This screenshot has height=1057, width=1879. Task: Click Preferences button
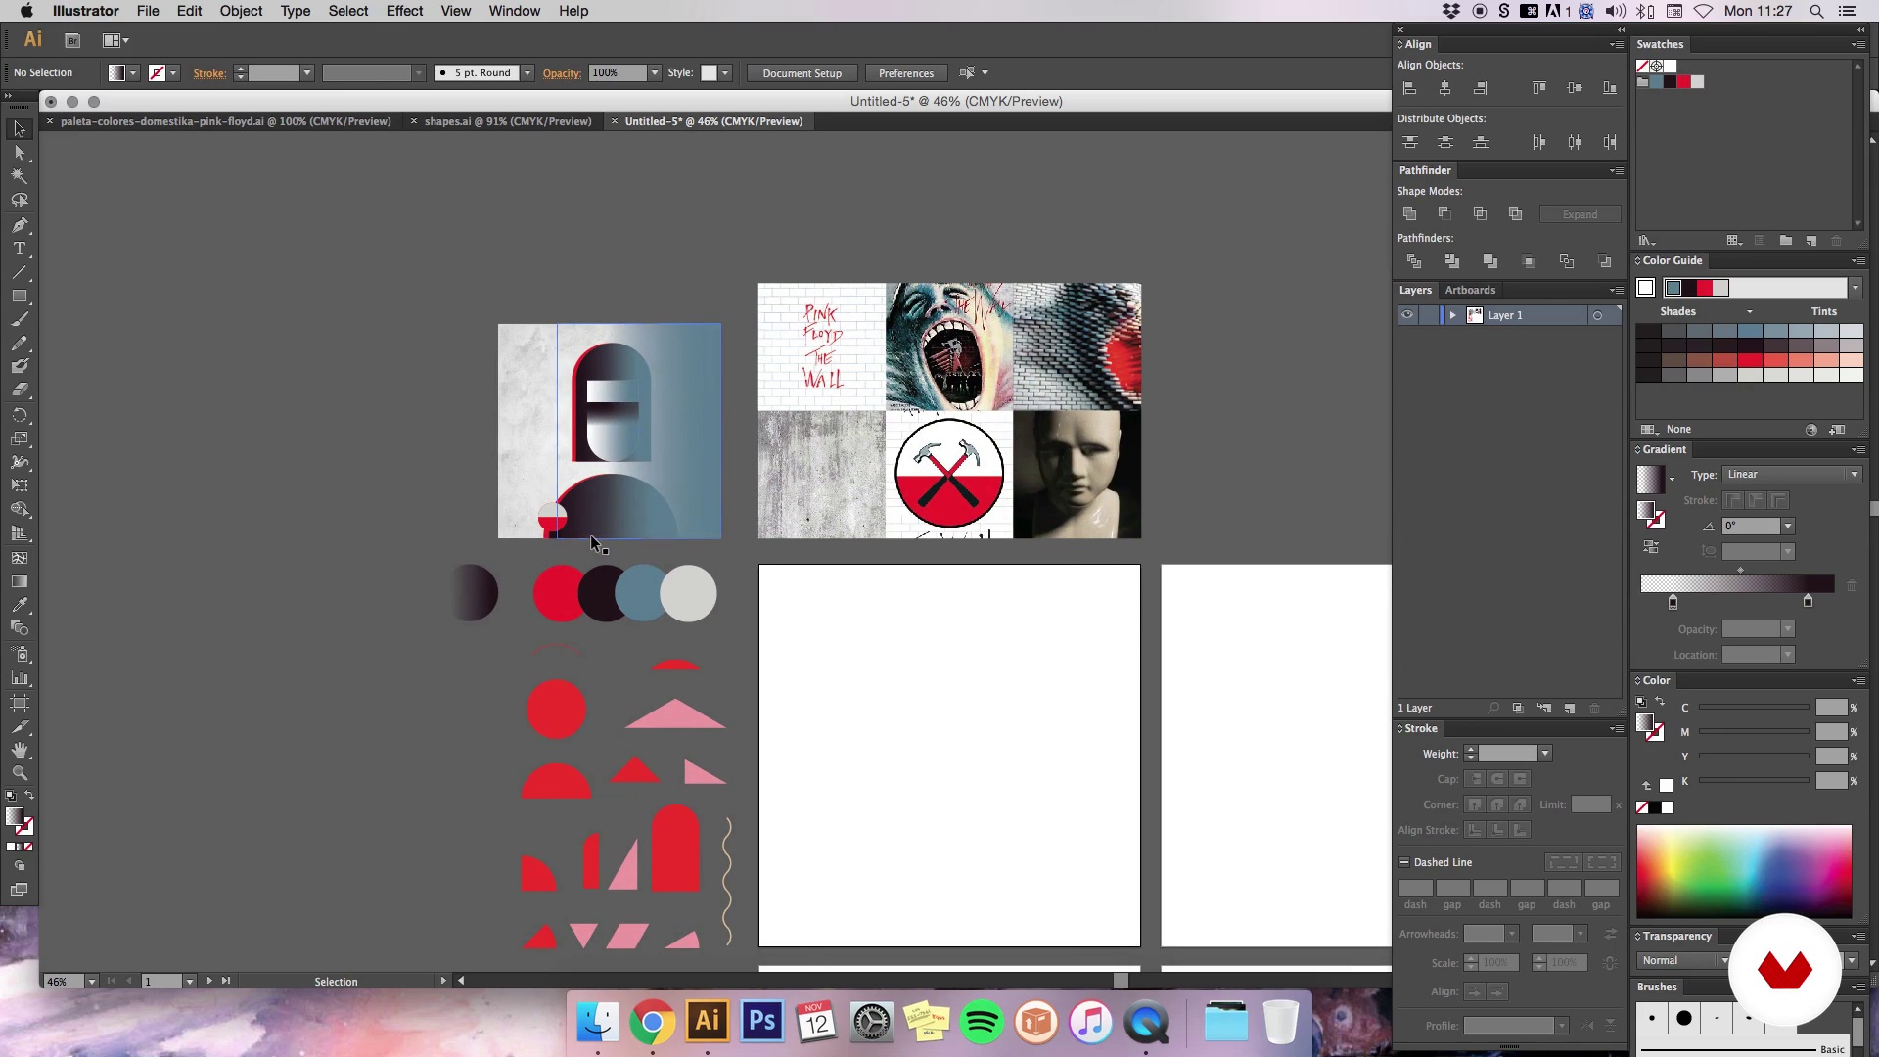click(x=906, y=73)
